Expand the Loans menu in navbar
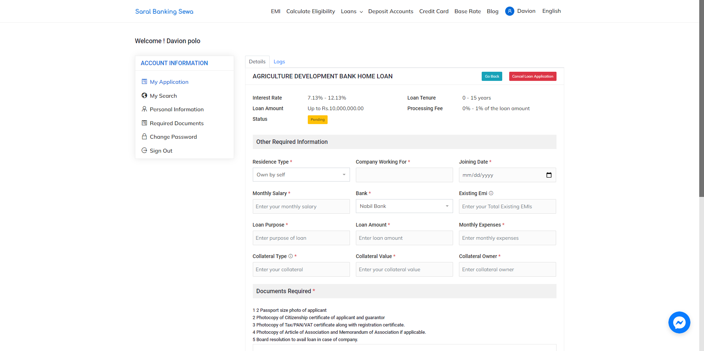 352,11
